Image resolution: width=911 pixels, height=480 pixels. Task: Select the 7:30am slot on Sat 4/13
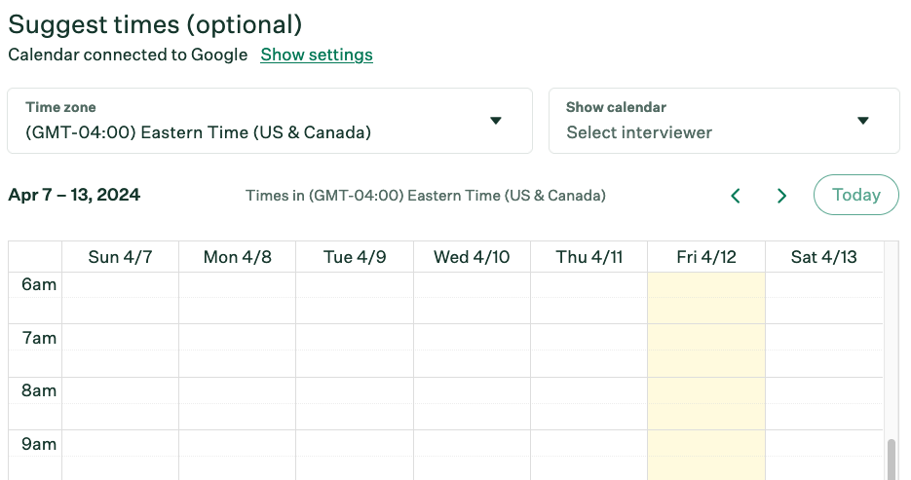click(824, 363)
